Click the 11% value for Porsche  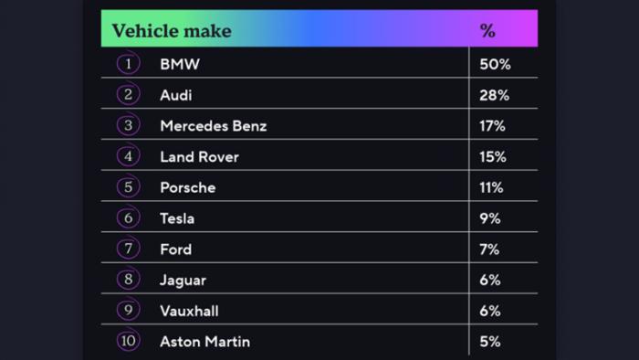[491, 187]
